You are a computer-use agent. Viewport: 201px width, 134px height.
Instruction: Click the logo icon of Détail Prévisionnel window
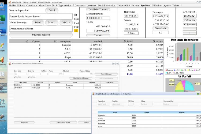click(93, 94)
